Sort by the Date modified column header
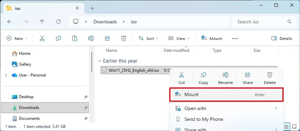 [176, 50]
